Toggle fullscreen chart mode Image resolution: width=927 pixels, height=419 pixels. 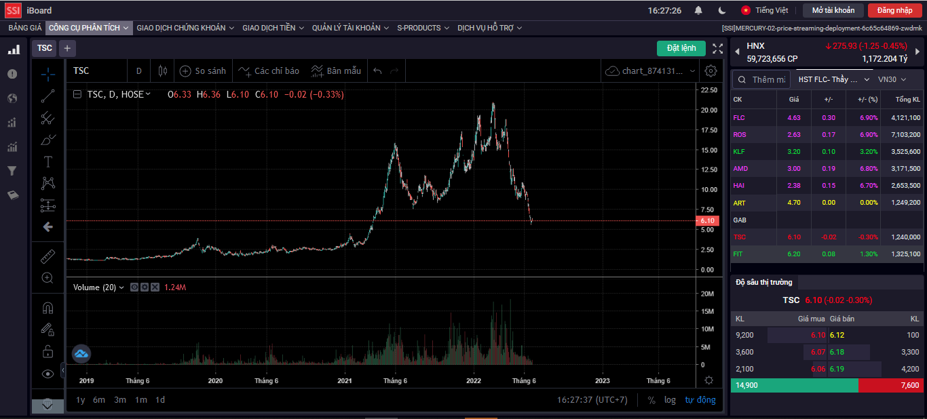tap(717, 48)
